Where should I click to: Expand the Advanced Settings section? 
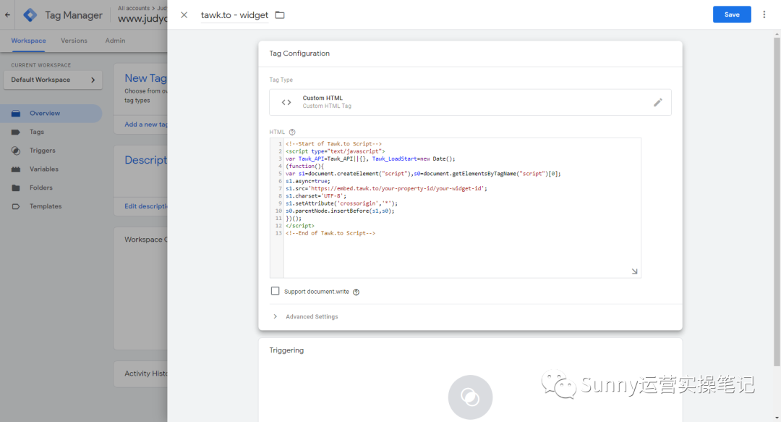coord(312,317)
